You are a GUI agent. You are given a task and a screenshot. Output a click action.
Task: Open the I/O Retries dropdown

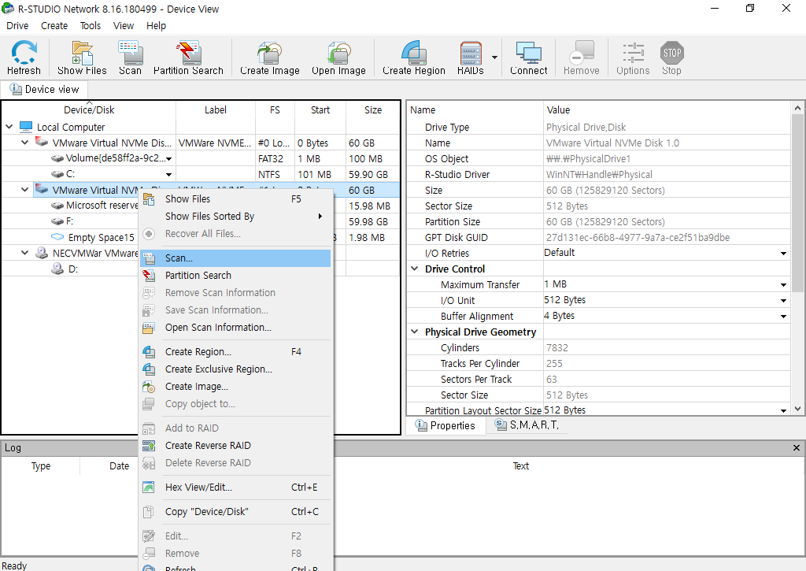point(783,253)
